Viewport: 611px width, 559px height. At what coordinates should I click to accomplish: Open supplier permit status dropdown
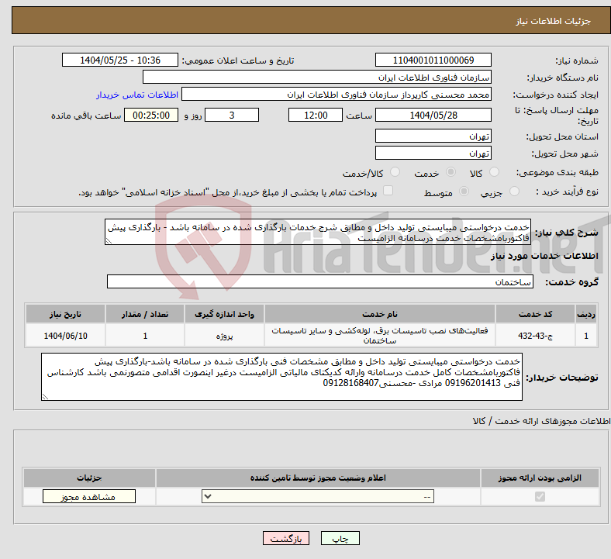(318, 497)
